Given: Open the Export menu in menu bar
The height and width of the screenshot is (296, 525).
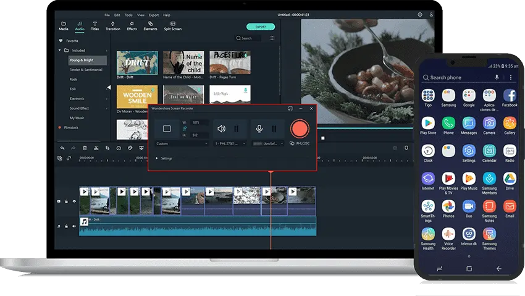Looking at the screenshot, I should [x=154, y=15].
